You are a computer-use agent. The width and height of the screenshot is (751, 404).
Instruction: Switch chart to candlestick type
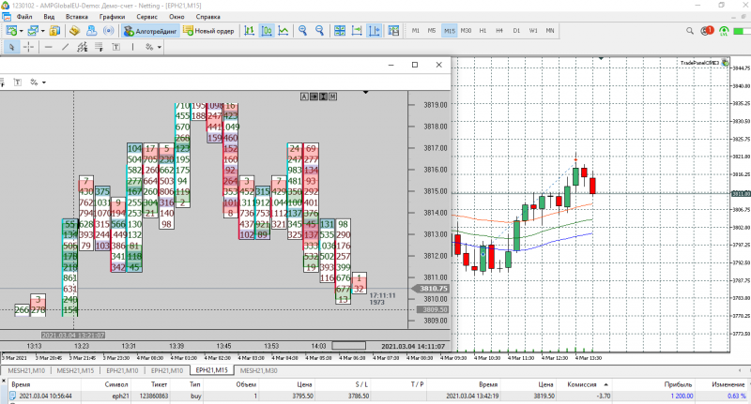click(x=267, y=31)
